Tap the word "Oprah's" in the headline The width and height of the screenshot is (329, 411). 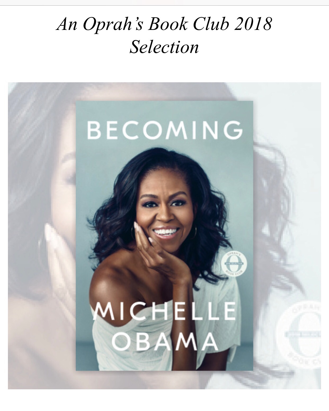click(113, 25)
